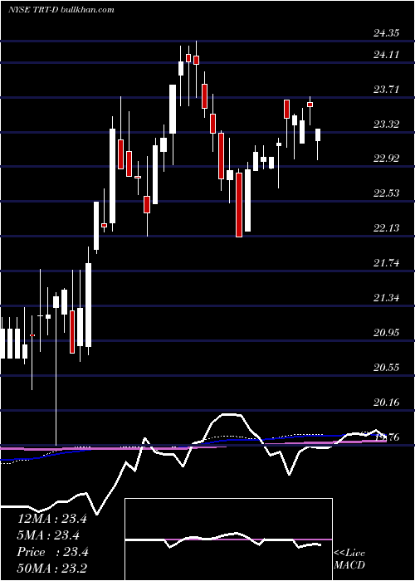This screenshot has height=581, width=415.
Task: Click the 50MA : 23.2 readout
Action: pyautogui.click(x=52, y=569)
